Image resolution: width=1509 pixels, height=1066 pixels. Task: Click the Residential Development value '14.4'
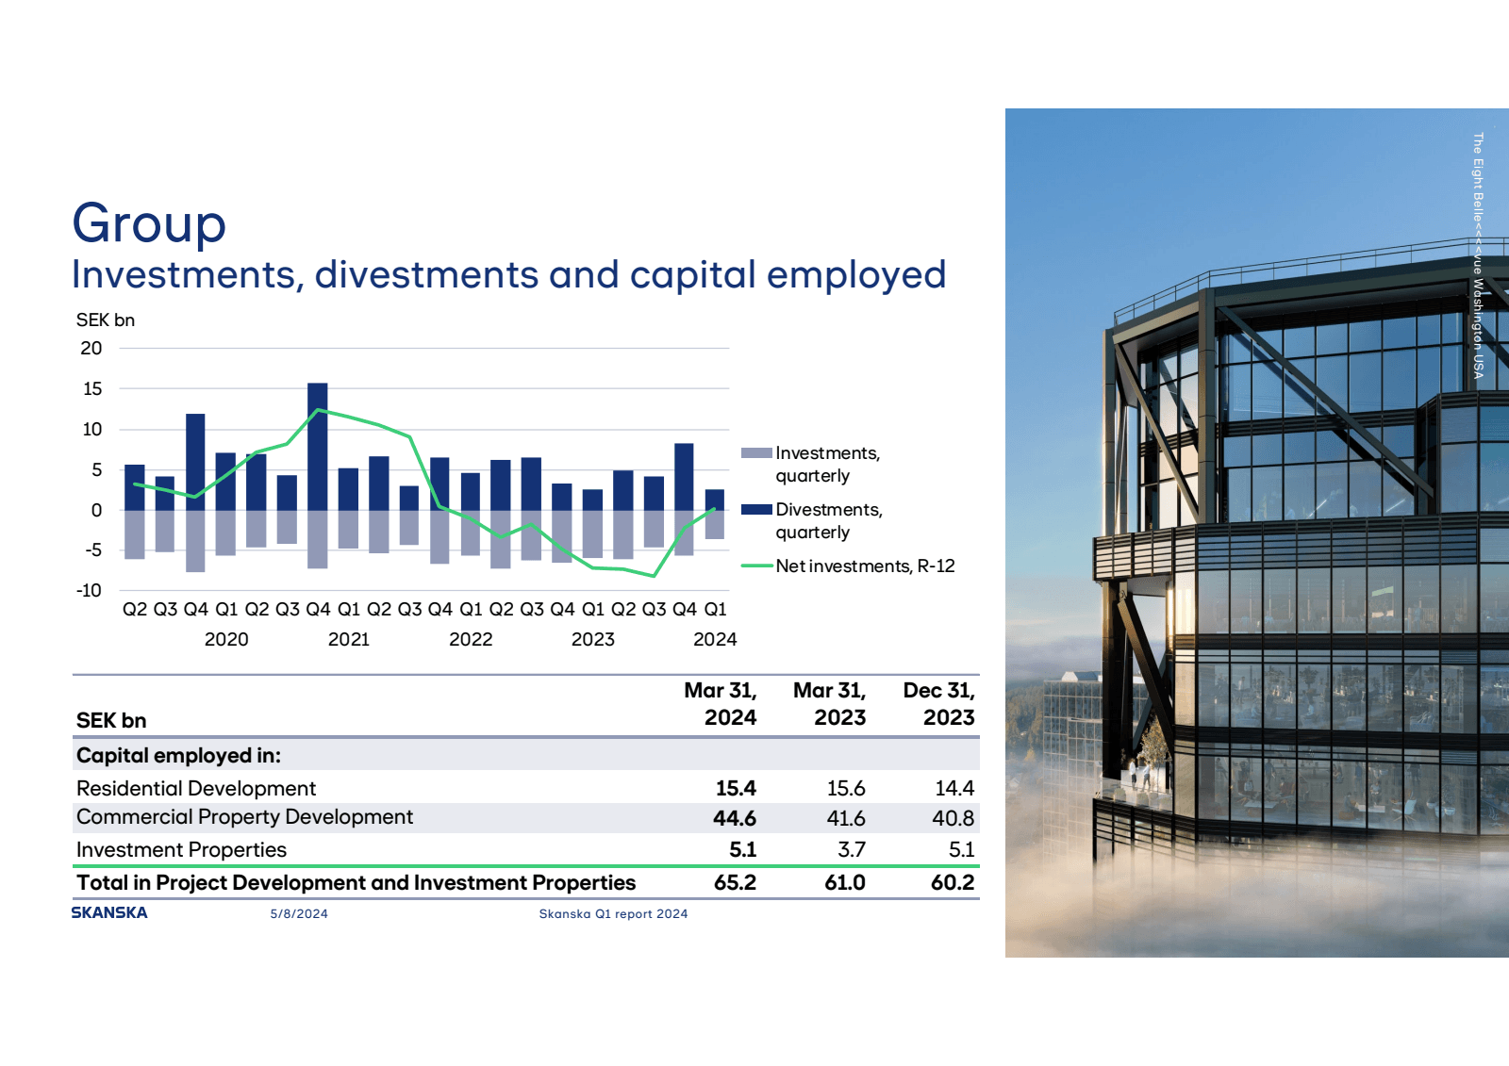(x=954, y=789)
